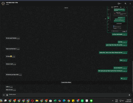Record a voice message with microphone
133x103 pixels.
tap(129, 95)
